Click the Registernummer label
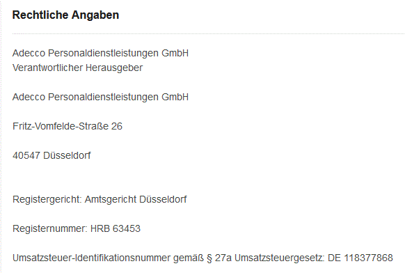 coord(50,229)
